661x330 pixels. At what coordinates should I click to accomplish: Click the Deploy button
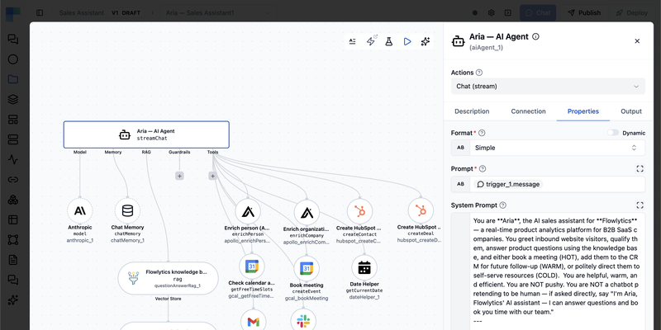click(x=631, y=13)
